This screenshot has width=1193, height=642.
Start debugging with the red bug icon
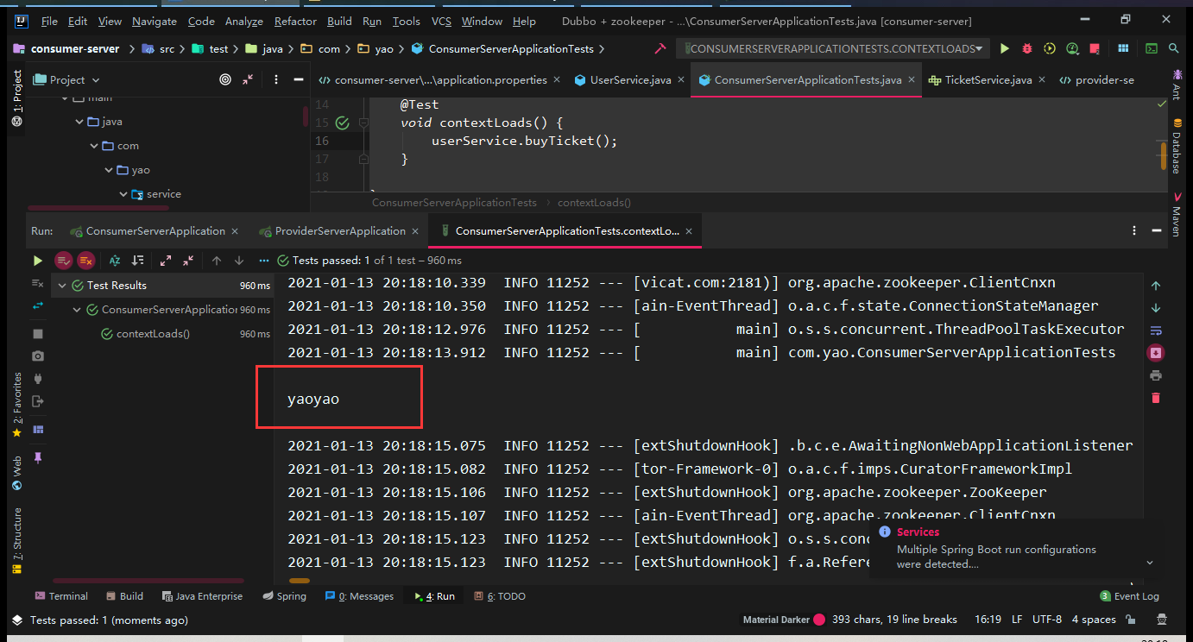(x=1027, y=49)
